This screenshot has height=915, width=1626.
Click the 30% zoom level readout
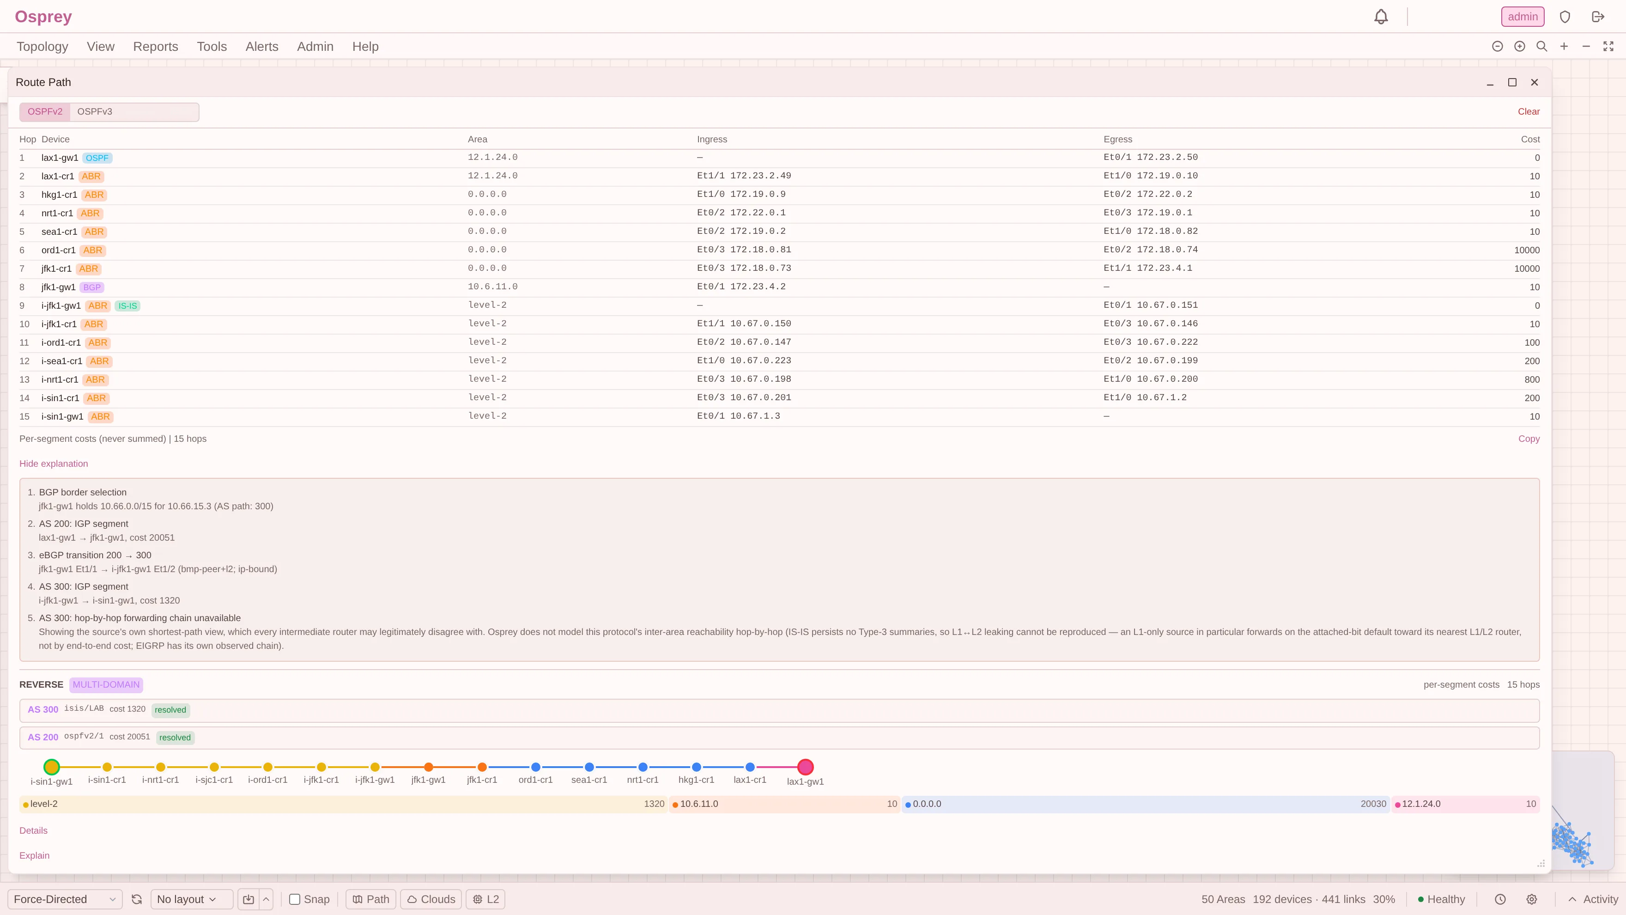point(1384,899)
